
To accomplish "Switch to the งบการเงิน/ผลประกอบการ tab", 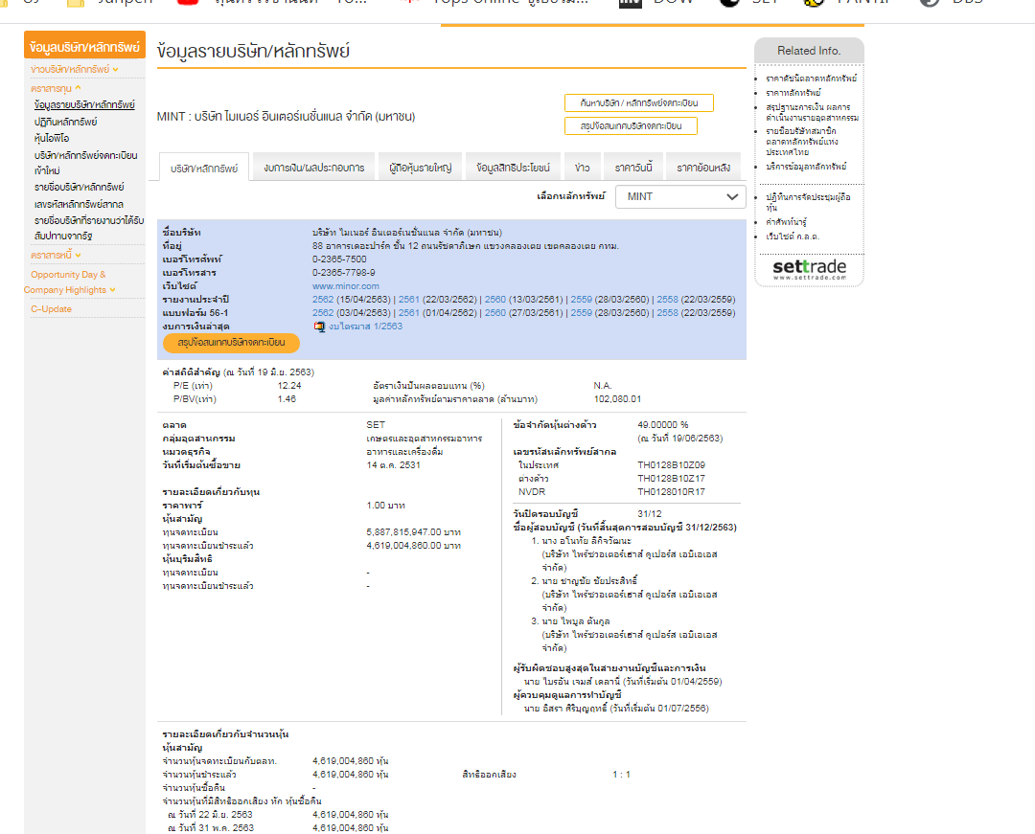I will pyautogui.click(x=314, y=168).
